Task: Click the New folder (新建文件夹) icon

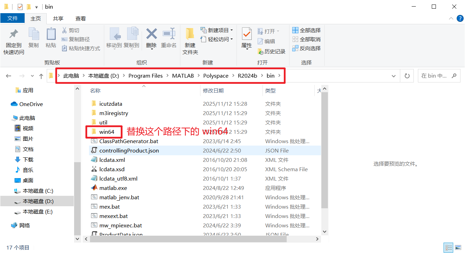Action: click(x=190, y=34)
